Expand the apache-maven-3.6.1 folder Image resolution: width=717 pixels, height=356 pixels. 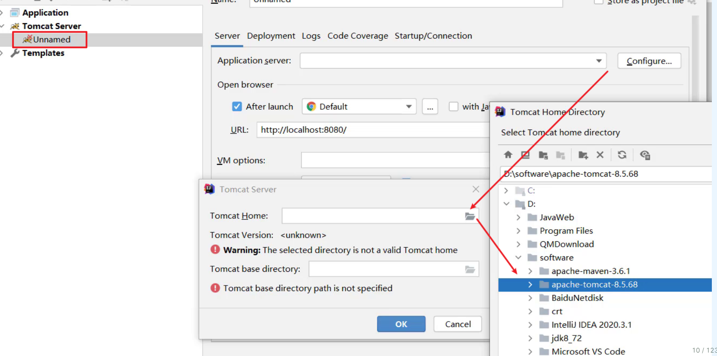tap(530, 271)
